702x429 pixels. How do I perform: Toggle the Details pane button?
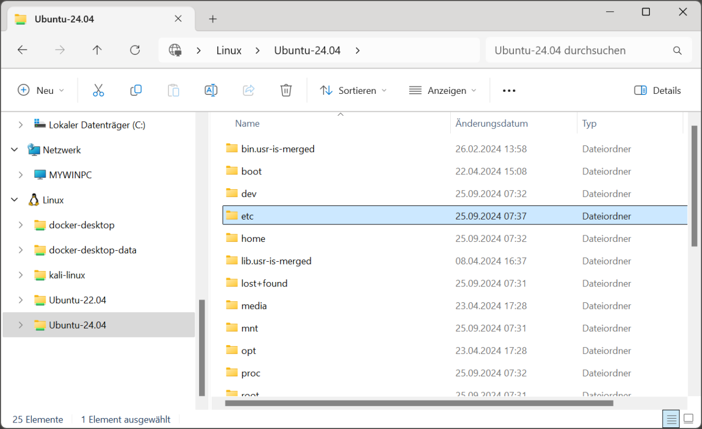pyautogui.click(x=657, y=91)
